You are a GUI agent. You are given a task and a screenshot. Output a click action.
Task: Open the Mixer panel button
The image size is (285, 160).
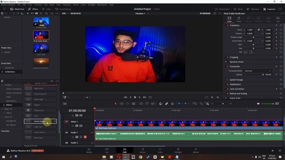(238, 9)
